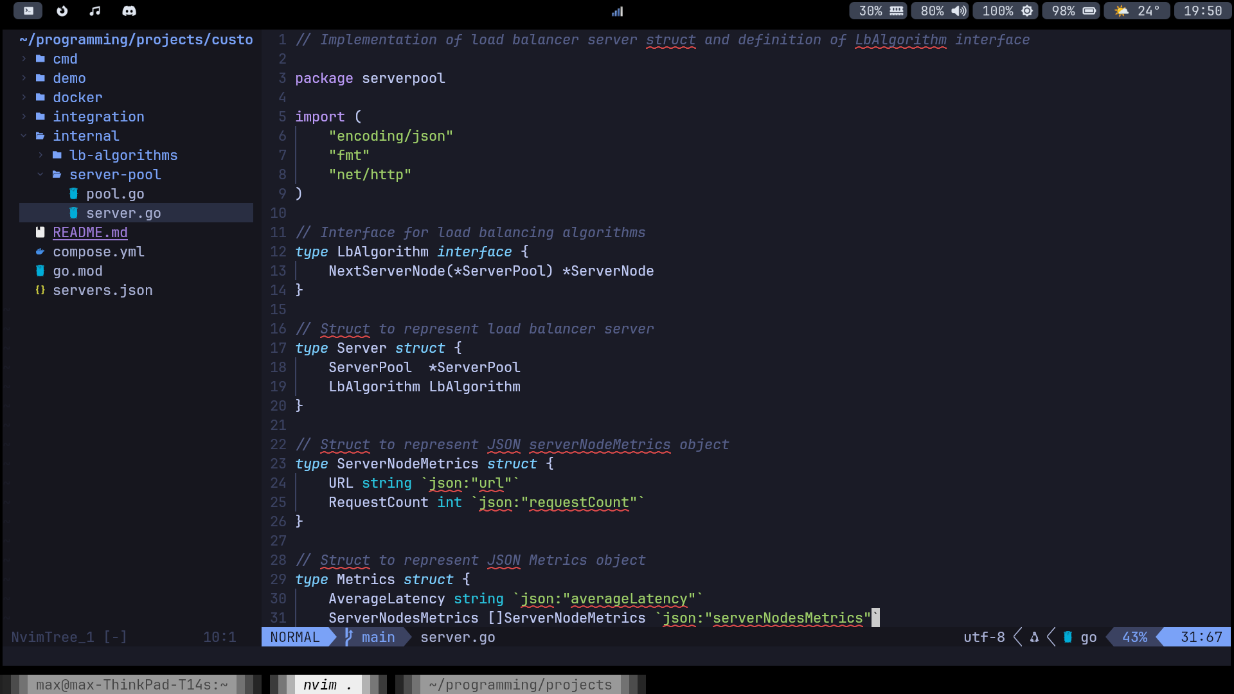The image size is (1234, 694).
Task: Click the Linux penguin icon in statusline
Action: 1034,637
